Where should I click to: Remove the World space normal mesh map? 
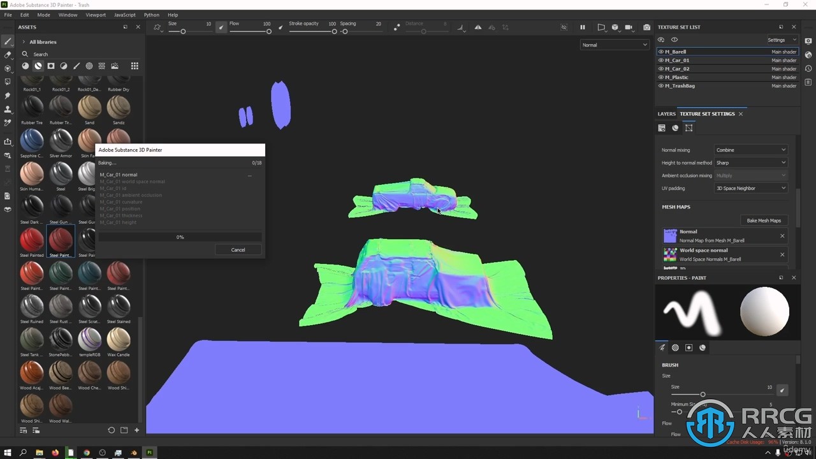point(782,254)
